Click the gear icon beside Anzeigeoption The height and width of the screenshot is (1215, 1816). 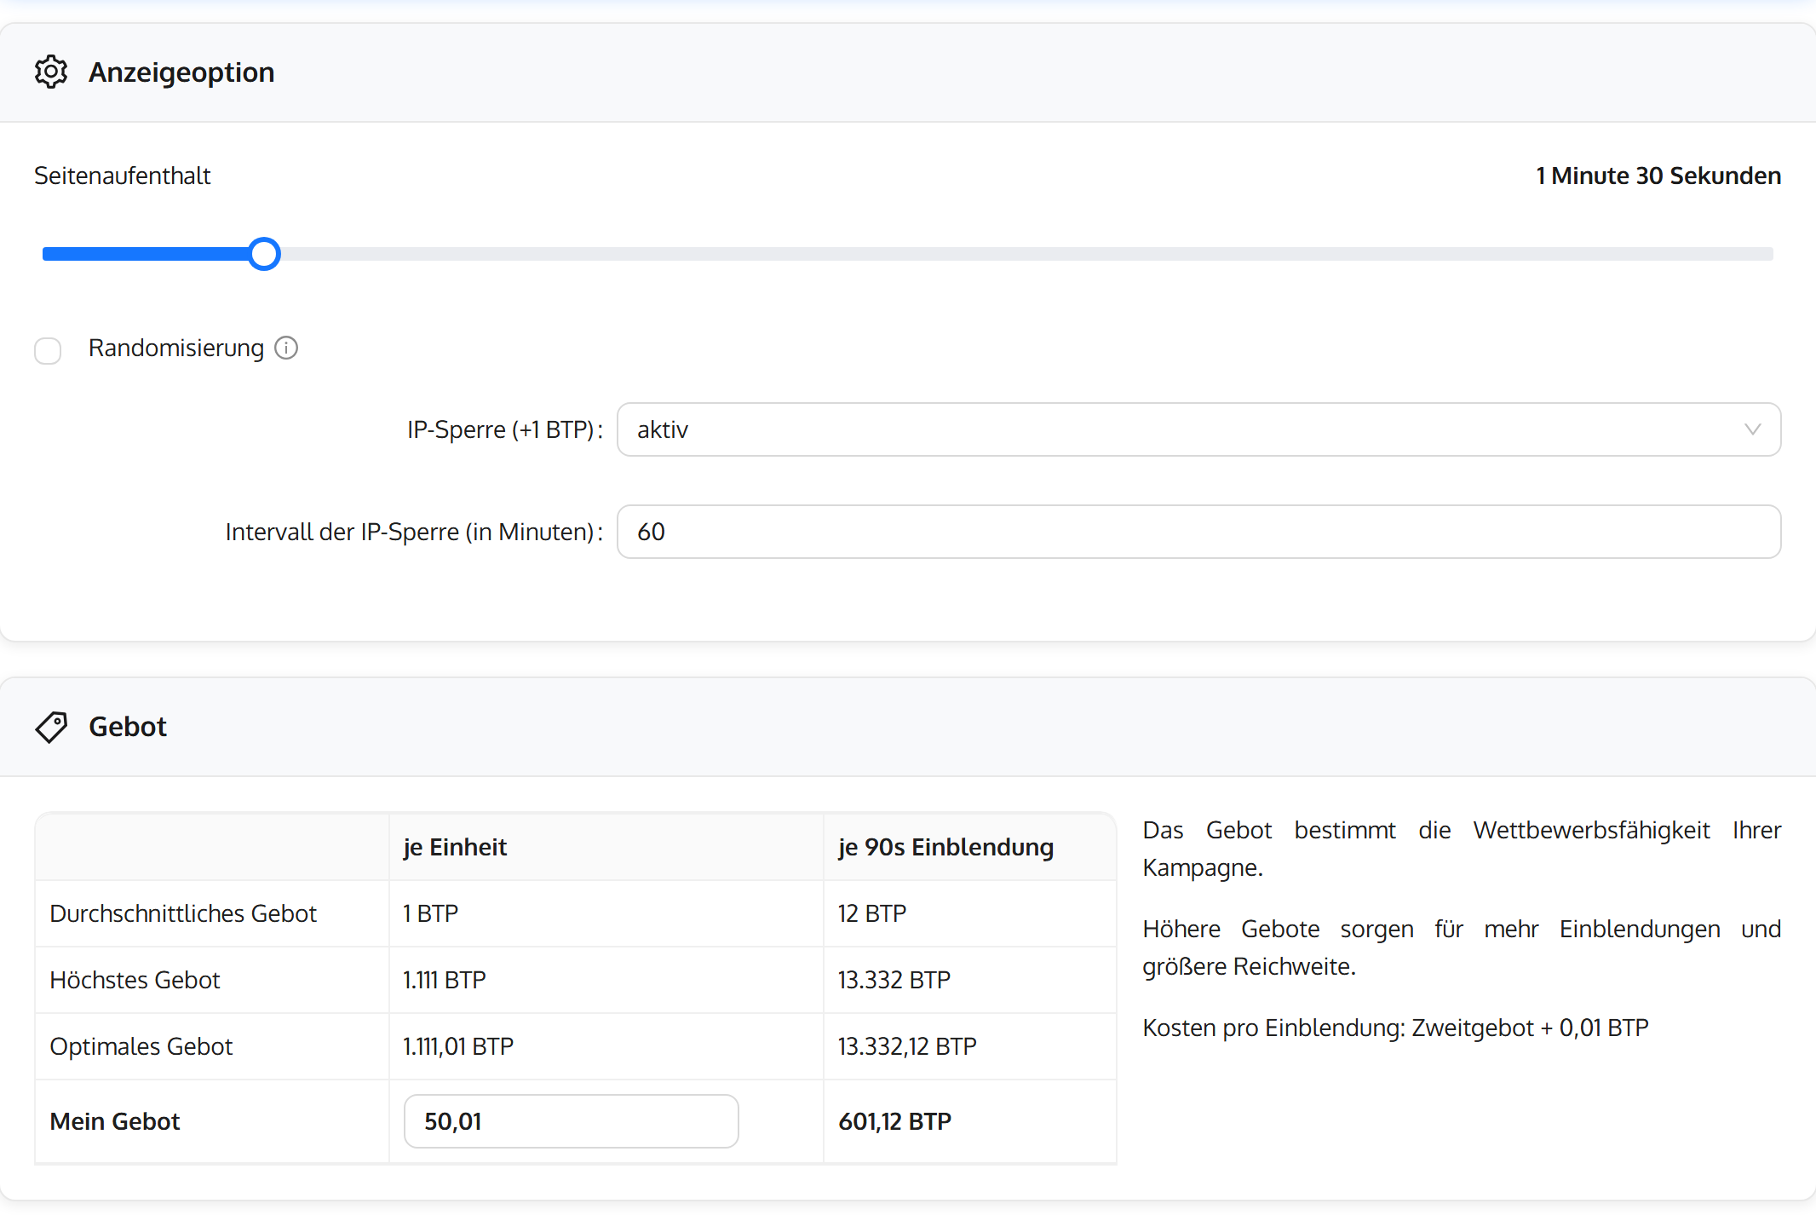click(51, 72)
